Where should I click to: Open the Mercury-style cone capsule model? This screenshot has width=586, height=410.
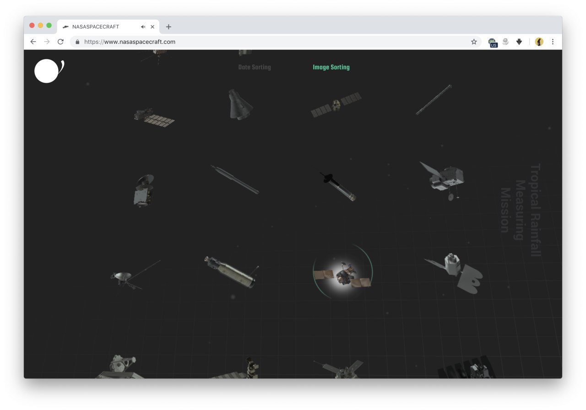pos(240,104)
